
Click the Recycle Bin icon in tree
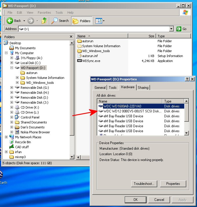pos(12,142)
